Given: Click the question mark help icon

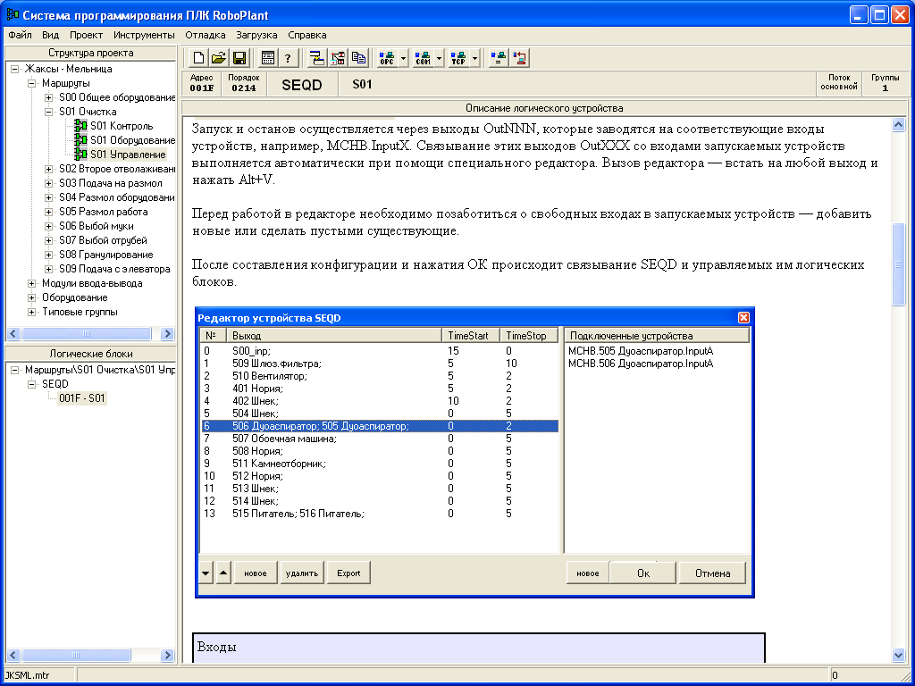Looking at the screenshot, I should coord(288,58).
